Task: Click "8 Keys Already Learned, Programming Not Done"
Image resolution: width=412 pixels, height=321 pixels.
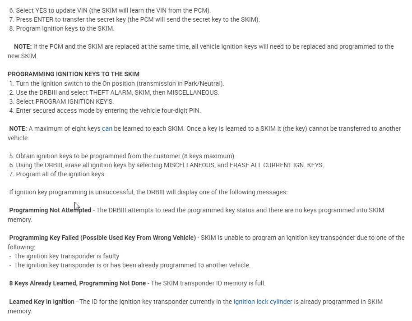Action: pos(78,283)
